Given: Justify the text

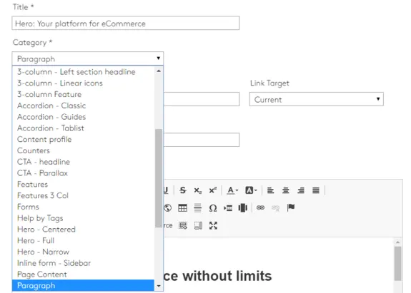Looking at the screenshot, I should click(316, 190).
